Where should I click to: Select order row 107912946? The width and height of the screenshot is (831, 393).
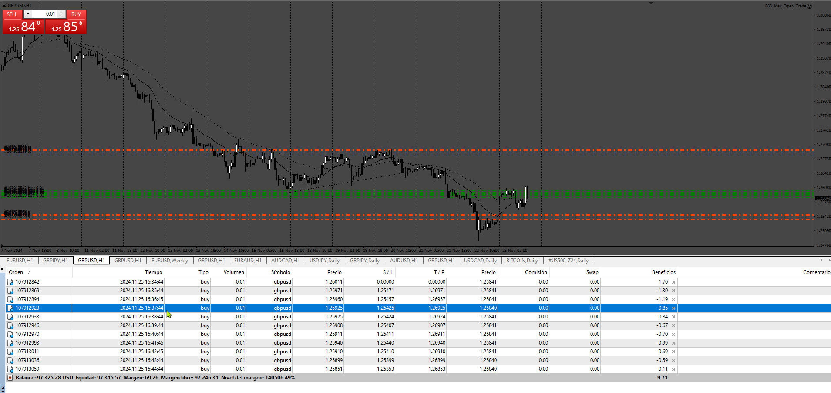418,325
